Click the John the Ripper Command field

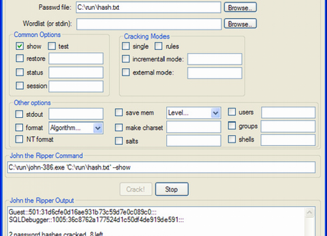[161, 167]
